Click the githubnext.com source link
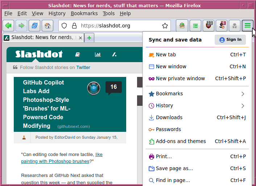Image resolution: width=256 pixels, height=186 pixels. coord(74,126)
